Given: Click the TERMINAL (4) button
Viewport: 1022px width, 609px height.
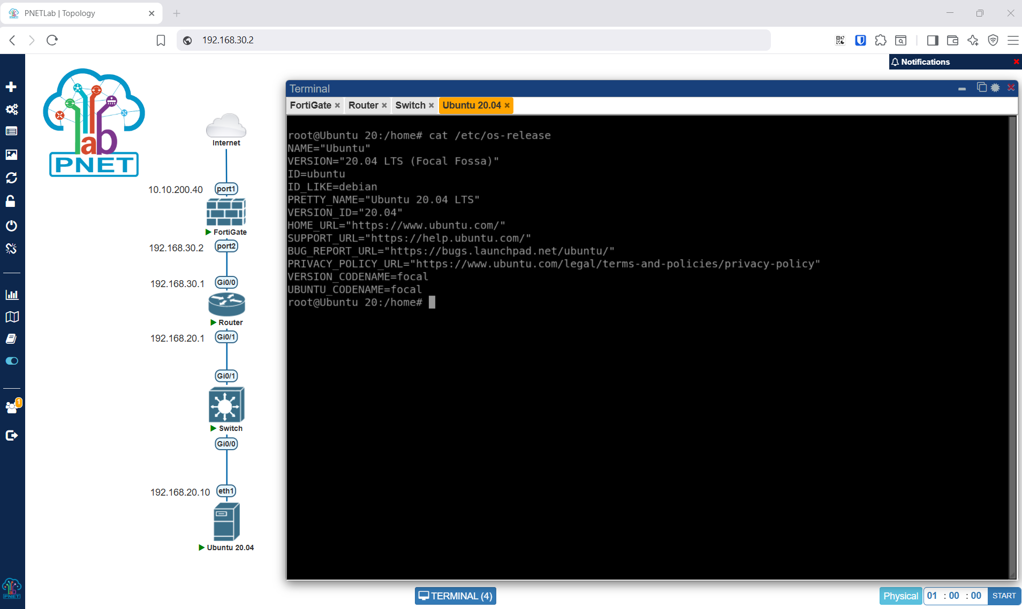Looking at the screenshot, I should [456, 596].
